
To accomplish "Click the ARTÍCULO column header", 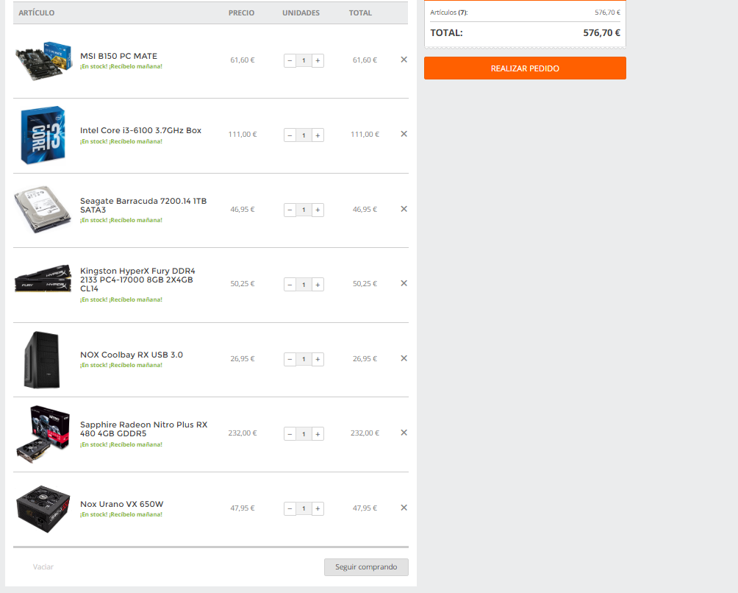I will pos(36,13).
